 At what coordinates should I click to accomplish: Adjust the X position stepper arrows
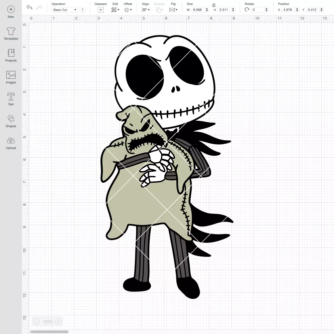(297, 10)
